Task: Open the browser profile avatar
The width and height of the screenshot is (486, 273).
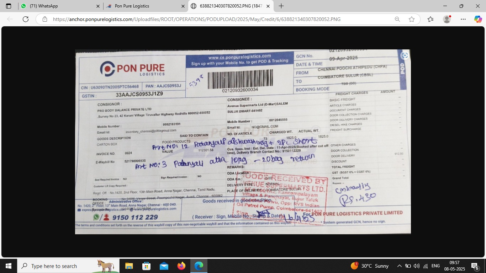Action: (x=447, y=19)
